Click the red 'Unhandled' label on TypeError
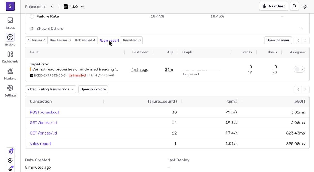 [77, 75]
